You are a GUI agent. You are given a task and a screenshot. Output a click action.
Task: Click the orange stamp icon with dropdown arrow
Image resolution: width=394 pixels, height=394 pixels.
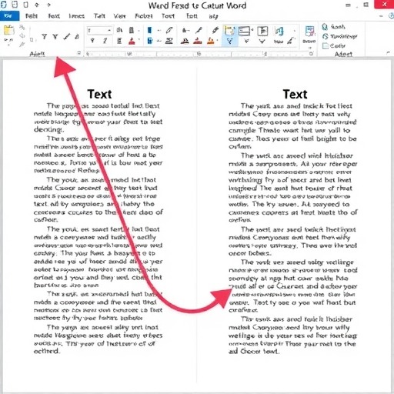pos(211,41)
